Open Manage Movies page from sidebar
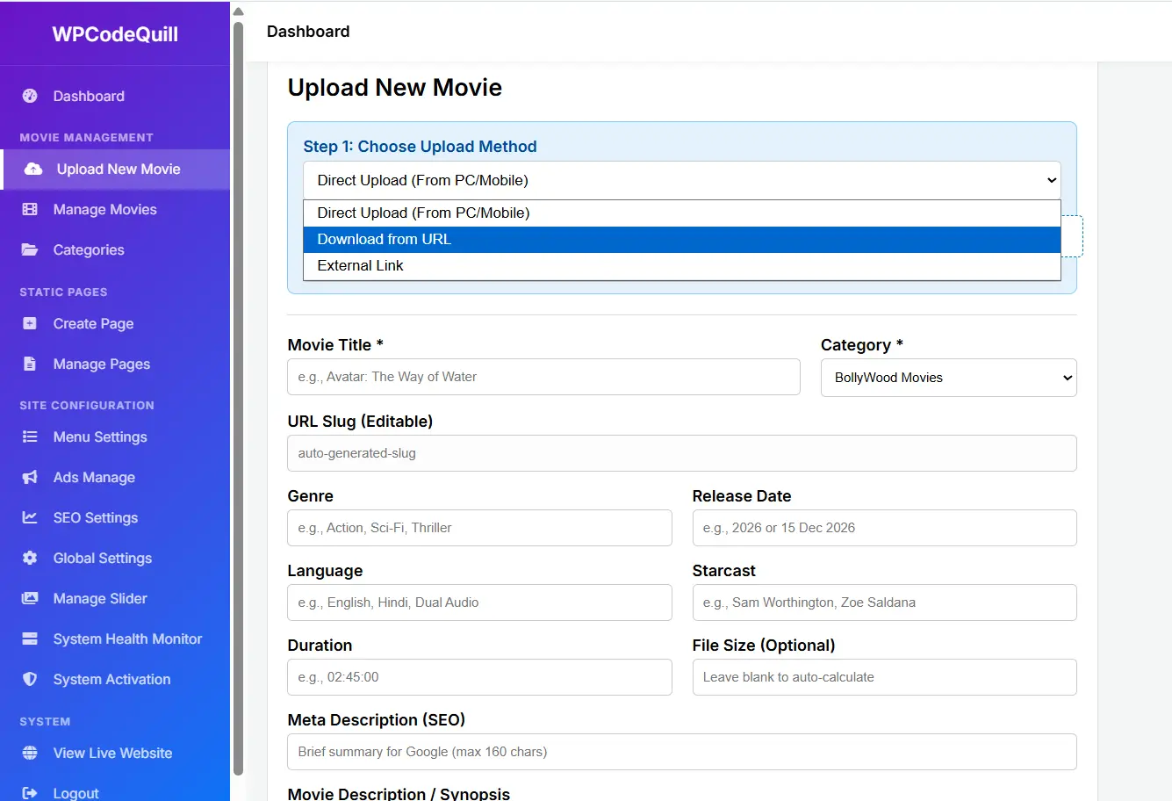Viewport: 1172px width, 801px height. [x=104, y=209]
